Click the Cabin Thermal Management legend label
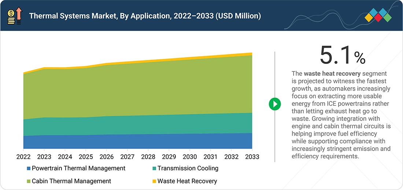 [x=71, y=181]
